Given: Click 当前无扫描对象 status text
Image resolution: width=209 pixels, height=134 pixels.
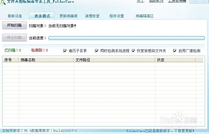Looking at the screenshot, I should pyautogui.click(x=62, y=26).
